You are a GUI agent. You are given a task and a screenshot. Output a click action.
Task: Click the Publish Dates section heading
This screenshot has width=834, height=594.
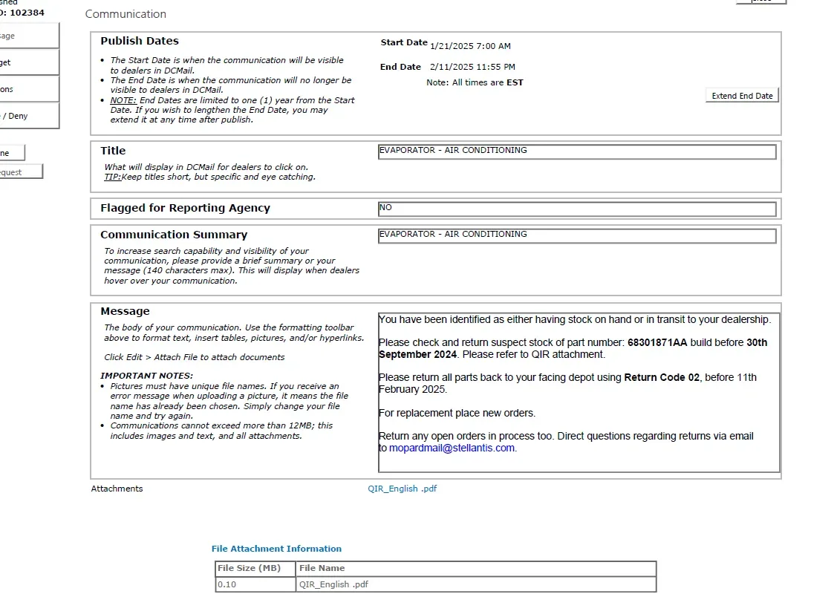coord(140,41)
